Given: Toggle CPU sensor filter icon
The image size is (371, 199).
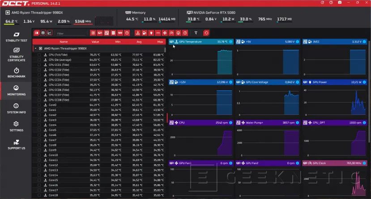Looking at the screenshot, I should (x=93, y=33).
